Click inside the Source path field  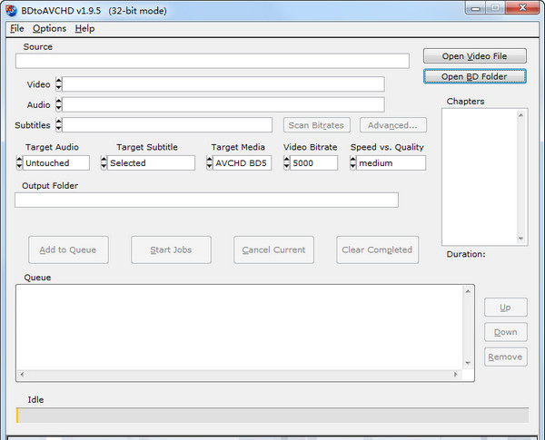[x=213, y=61]
